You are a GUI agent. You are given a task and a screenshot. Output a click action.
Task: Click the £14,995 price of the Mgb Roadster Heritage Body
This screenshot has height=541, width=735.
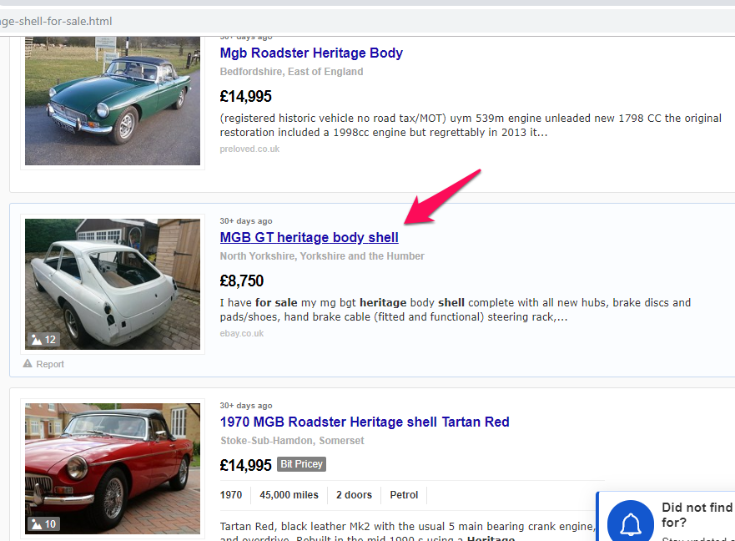[x=245, y=97]
